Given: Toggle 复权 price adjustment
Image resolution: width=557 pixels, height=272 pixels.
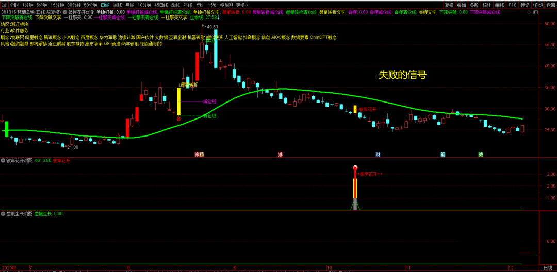Looking at the screenshot, I should pos(449,5).
